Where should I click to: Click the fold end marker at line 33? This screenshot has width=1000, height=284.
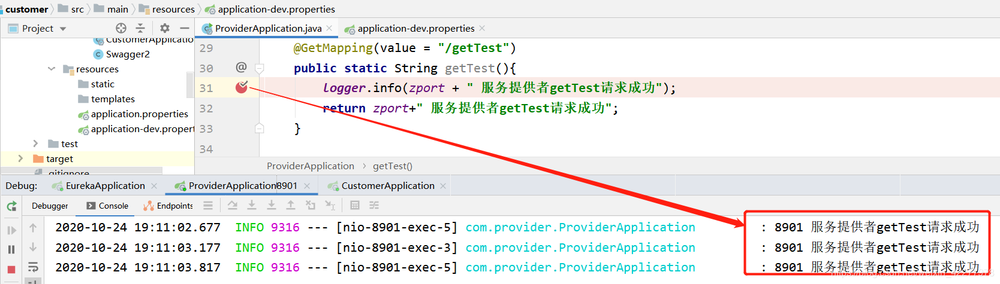click(260, 128)
